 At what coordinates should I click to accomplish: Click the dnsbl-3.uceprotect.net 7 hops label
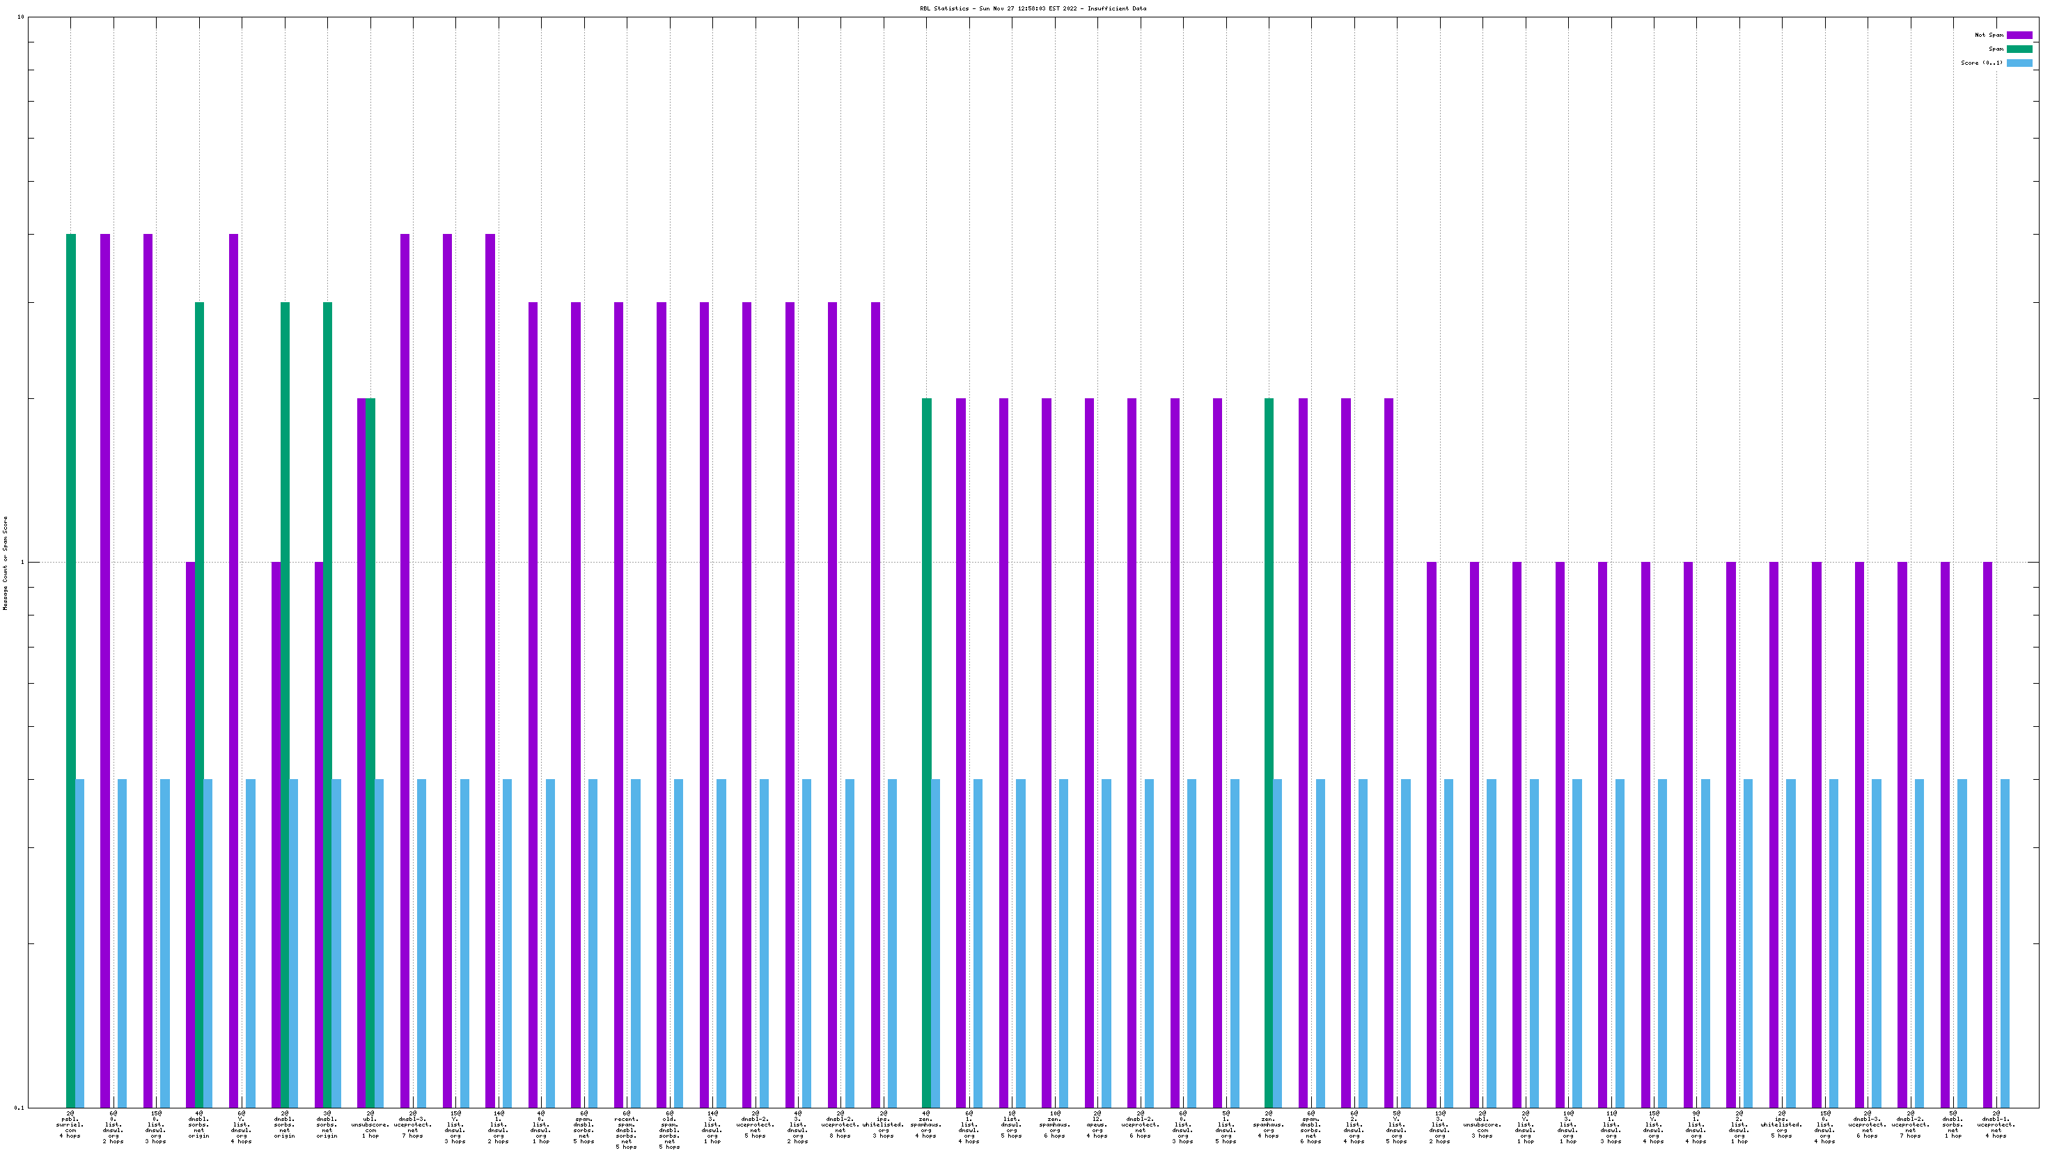(412, 1124)
